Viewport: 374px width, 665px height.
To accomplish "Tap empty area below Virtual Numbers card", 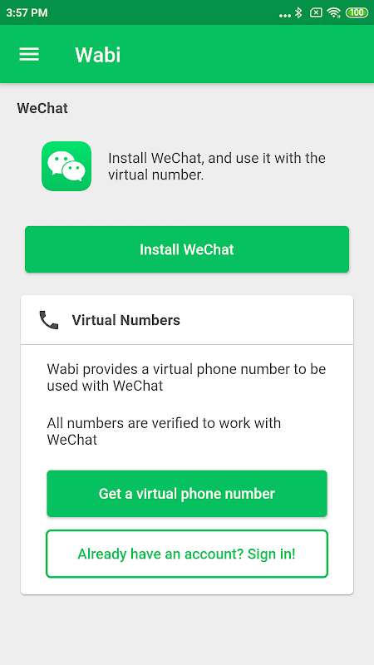I will 187,630.
